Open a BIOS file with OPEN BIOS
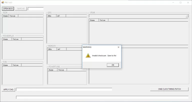 coord(8,9)
